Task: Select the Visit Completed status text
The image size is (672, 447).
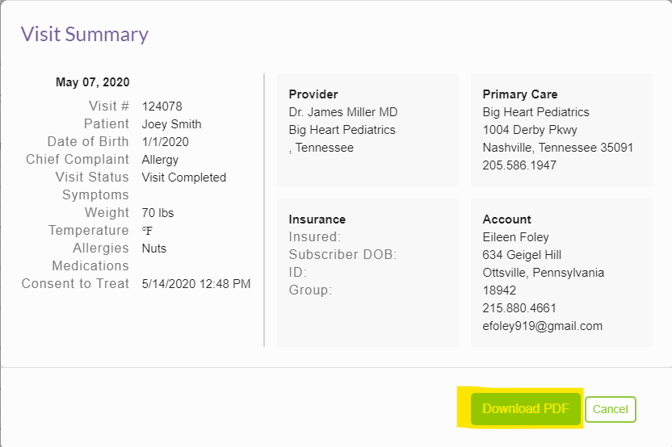Action: coord(183,178)
